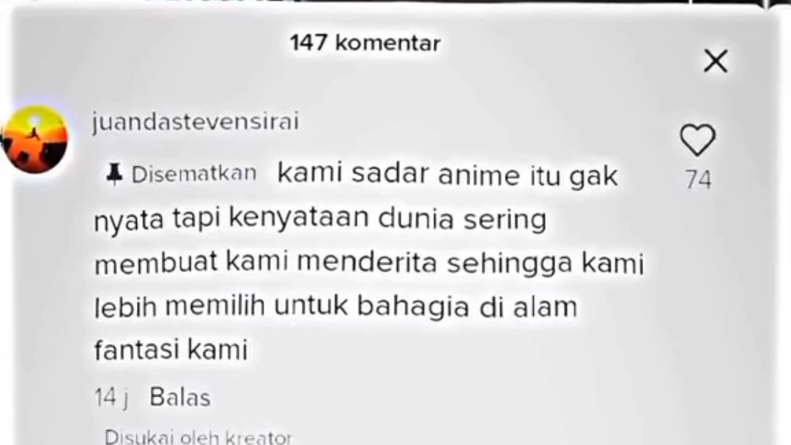Reply to the comment using Balas
791x445 pixels.
(179, 397)
